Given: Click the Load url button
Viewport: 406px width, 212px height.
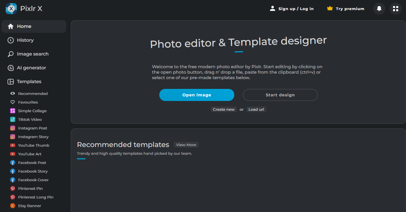Looking at the screenshot, I should [256, 109].
